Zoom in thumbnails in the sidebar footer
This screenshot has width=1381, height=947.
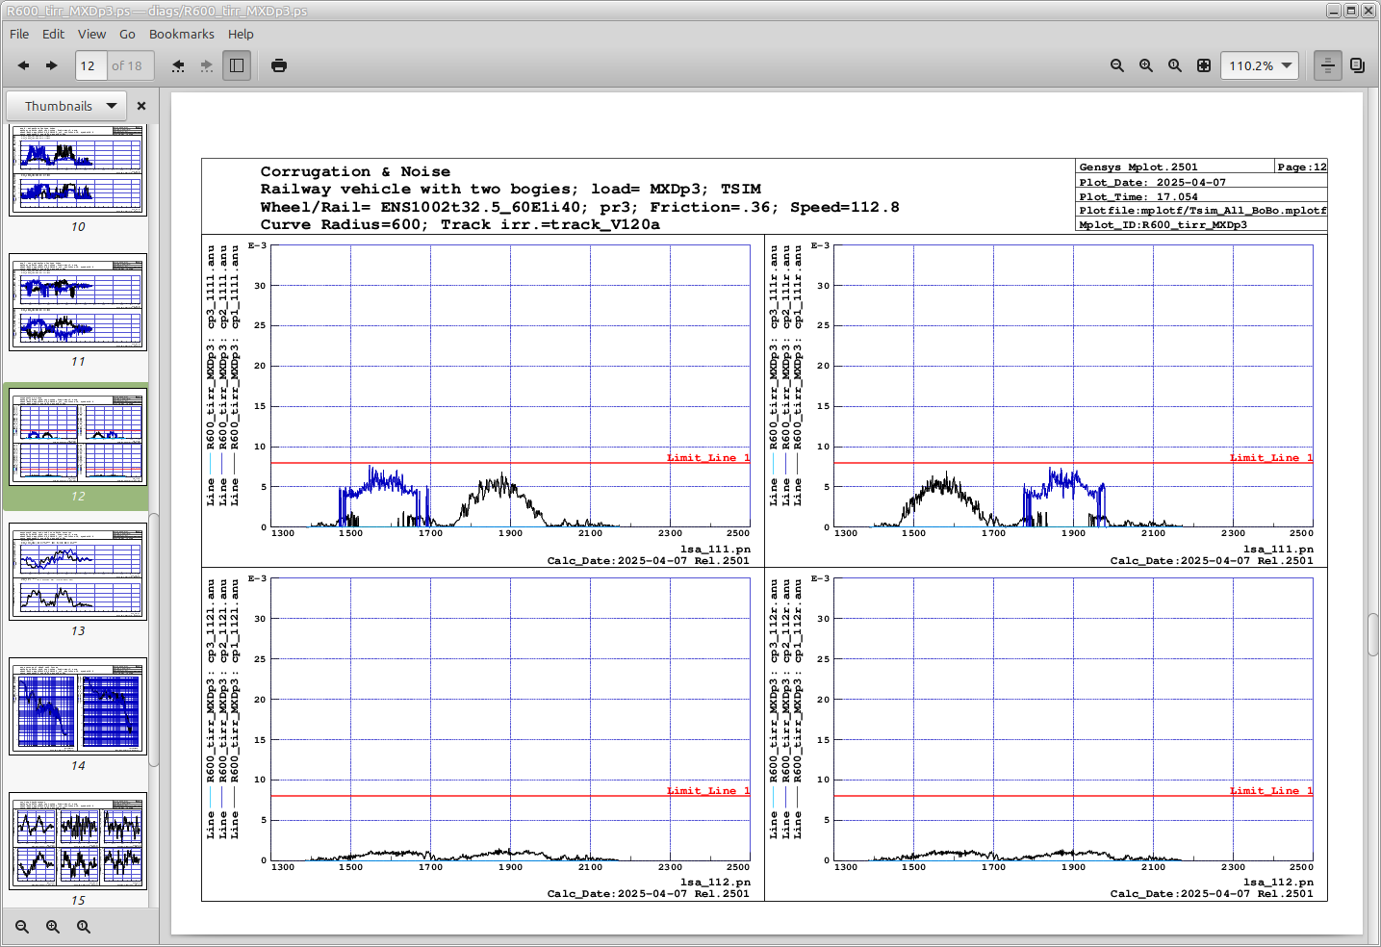point(53,927)
